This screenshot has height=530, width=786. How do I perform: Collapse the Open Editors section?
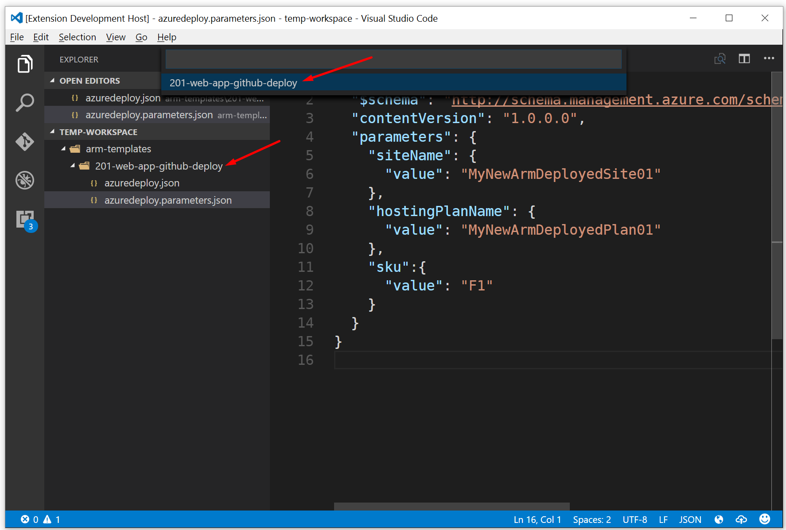click(52, 81)
